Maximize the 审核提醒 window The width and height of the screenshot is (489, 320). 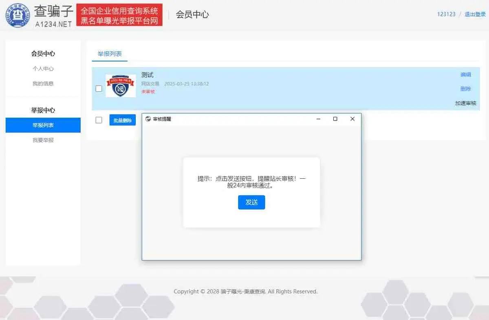pos(335,119)
